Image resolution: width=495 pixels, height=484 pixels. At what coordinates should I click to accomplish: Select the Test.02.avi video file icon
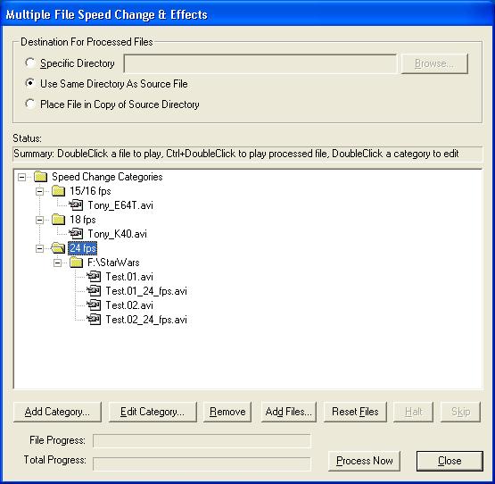coord(94,305)
